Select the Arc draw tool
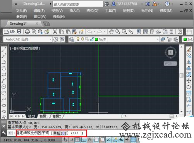 click(4, 81)
